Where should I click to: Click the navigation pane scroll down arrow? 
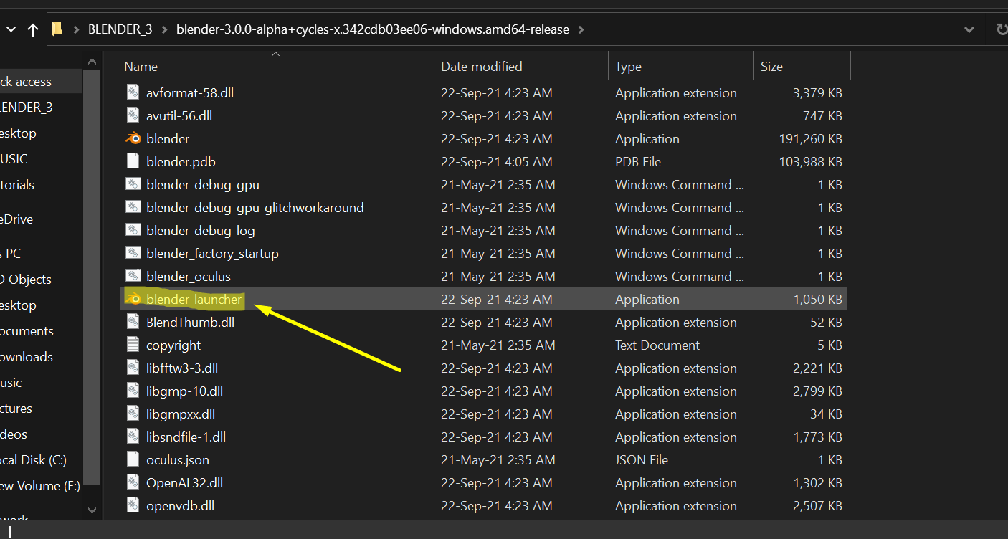92,510
